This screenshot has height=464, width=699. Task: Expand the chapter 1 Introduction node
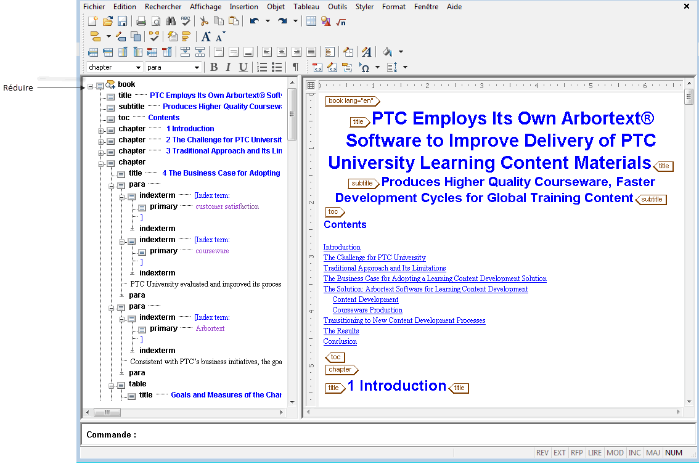(x=100, y=131)
